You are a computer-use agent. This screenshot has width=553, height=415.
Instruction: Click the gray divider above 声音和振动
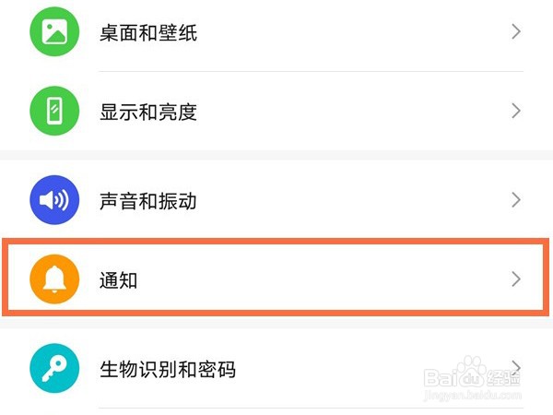tap(276, 155)
